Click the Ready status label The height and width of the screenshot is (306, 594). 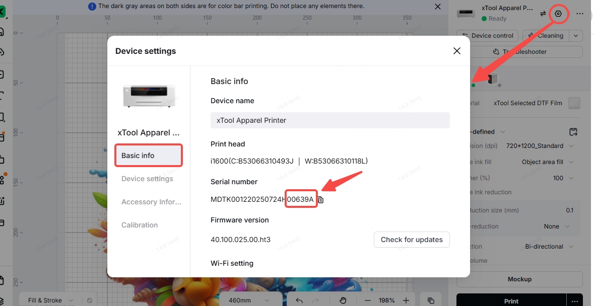[x=497, y=19]
